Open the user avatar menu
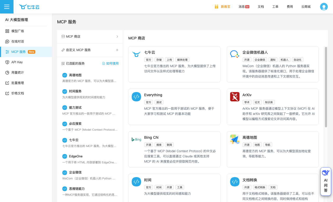Viewport: 333px width, 202px height. (x=324, y=7)
